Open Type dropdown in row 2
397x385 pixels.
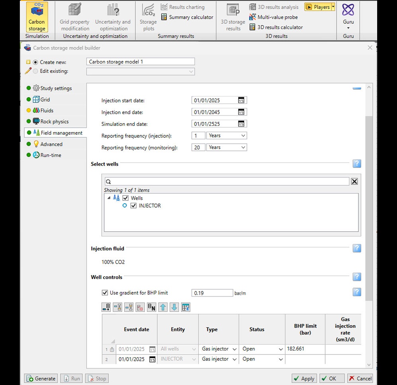click(x=235, y=359)
